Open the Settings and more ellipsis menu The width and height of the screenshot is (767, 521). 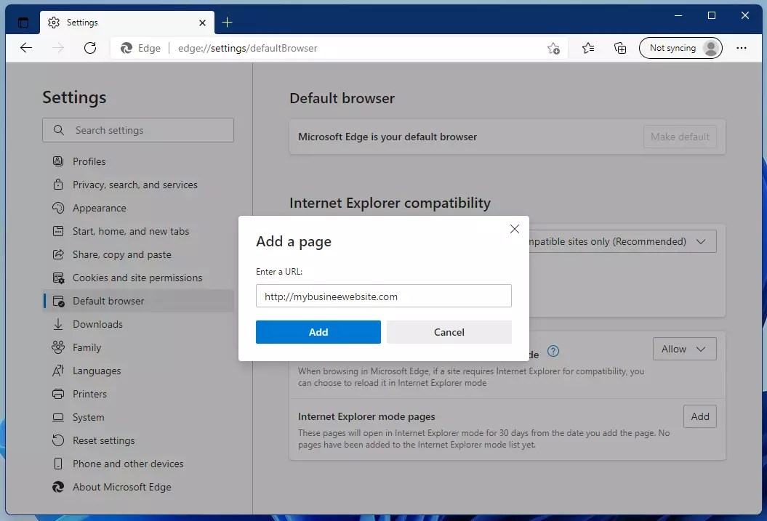(741, 48)
